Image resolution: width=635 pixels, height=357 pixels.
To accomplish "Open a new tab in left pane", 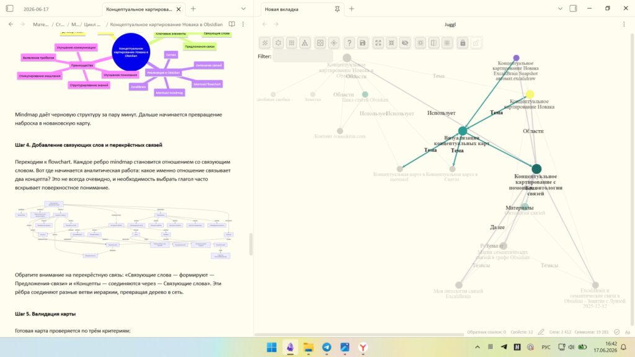I will [193, 9].
